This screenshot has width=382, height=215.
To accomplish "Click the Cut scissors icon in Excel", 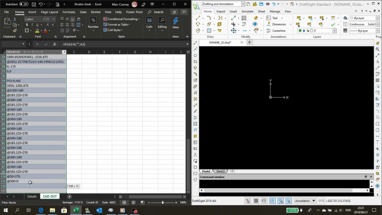I will (x=15, y=19).
